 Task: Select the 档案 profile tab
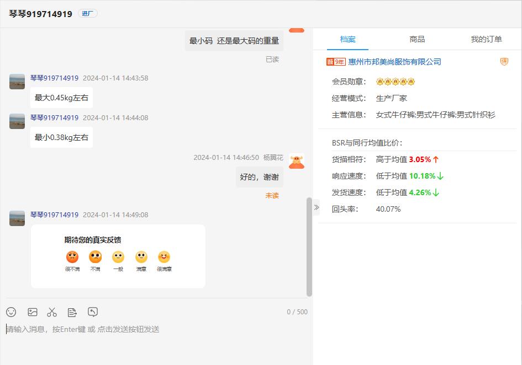coord(347,39)
